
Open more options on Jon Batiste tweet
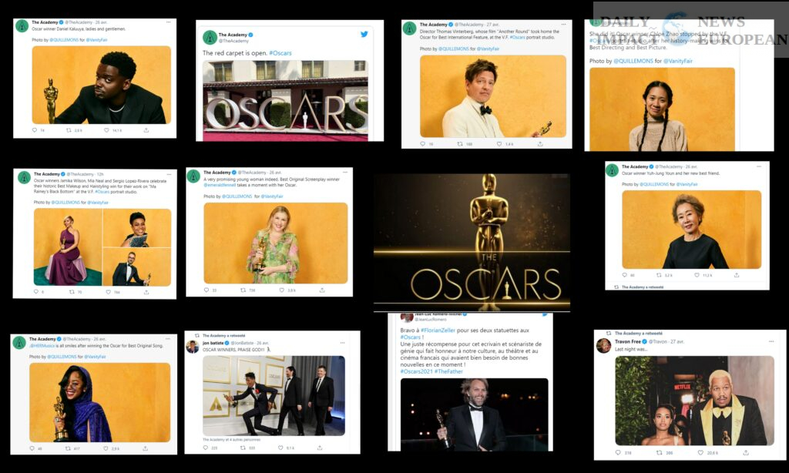click(342, 343)
